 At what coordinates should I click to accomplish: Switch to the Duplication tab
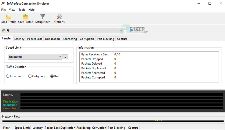52,39
